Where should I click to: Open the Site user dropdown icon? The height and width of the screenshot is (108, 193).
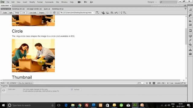tap(91, 2)
